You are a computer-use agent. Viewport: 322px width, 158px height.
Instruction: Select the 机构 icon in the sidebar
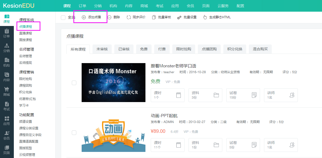7,62
